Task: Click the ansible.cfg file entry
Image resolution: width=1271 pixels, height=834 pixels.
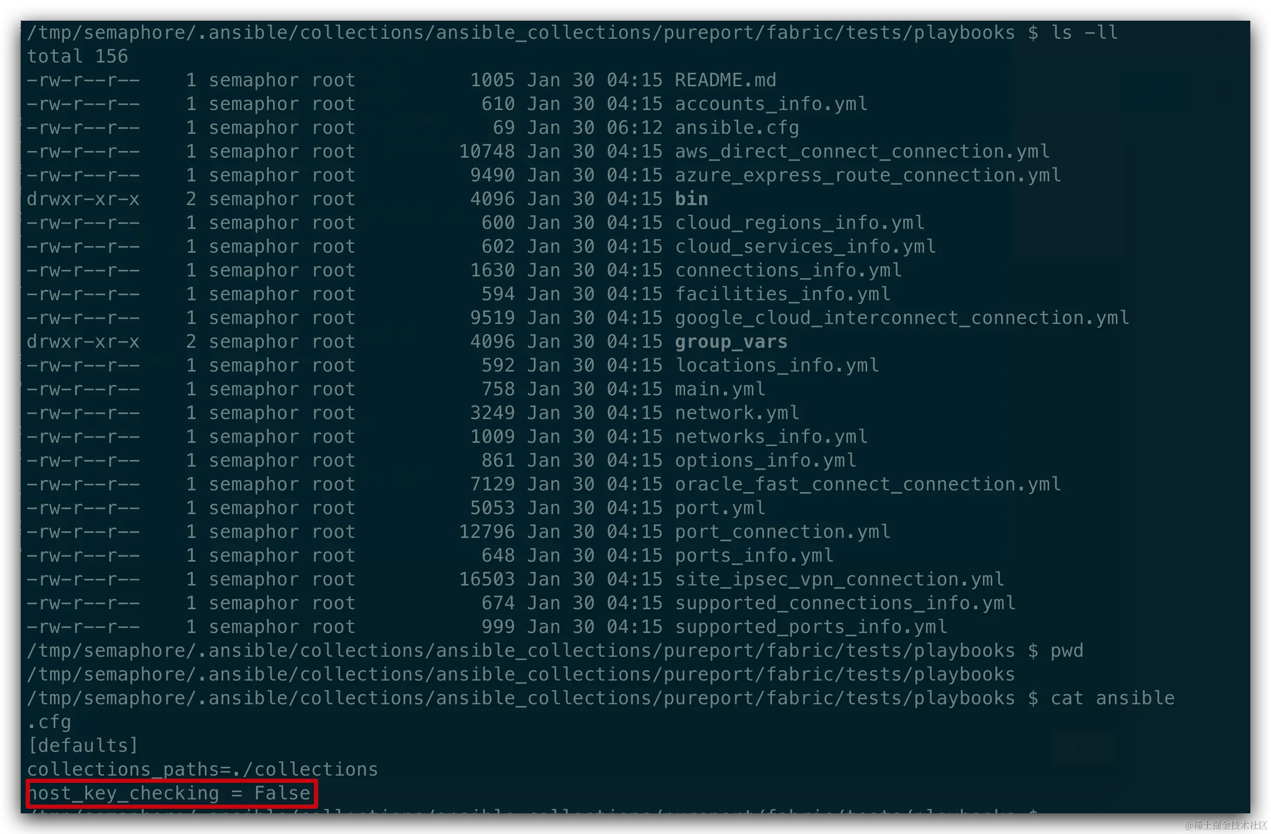Action: point(736,128)
